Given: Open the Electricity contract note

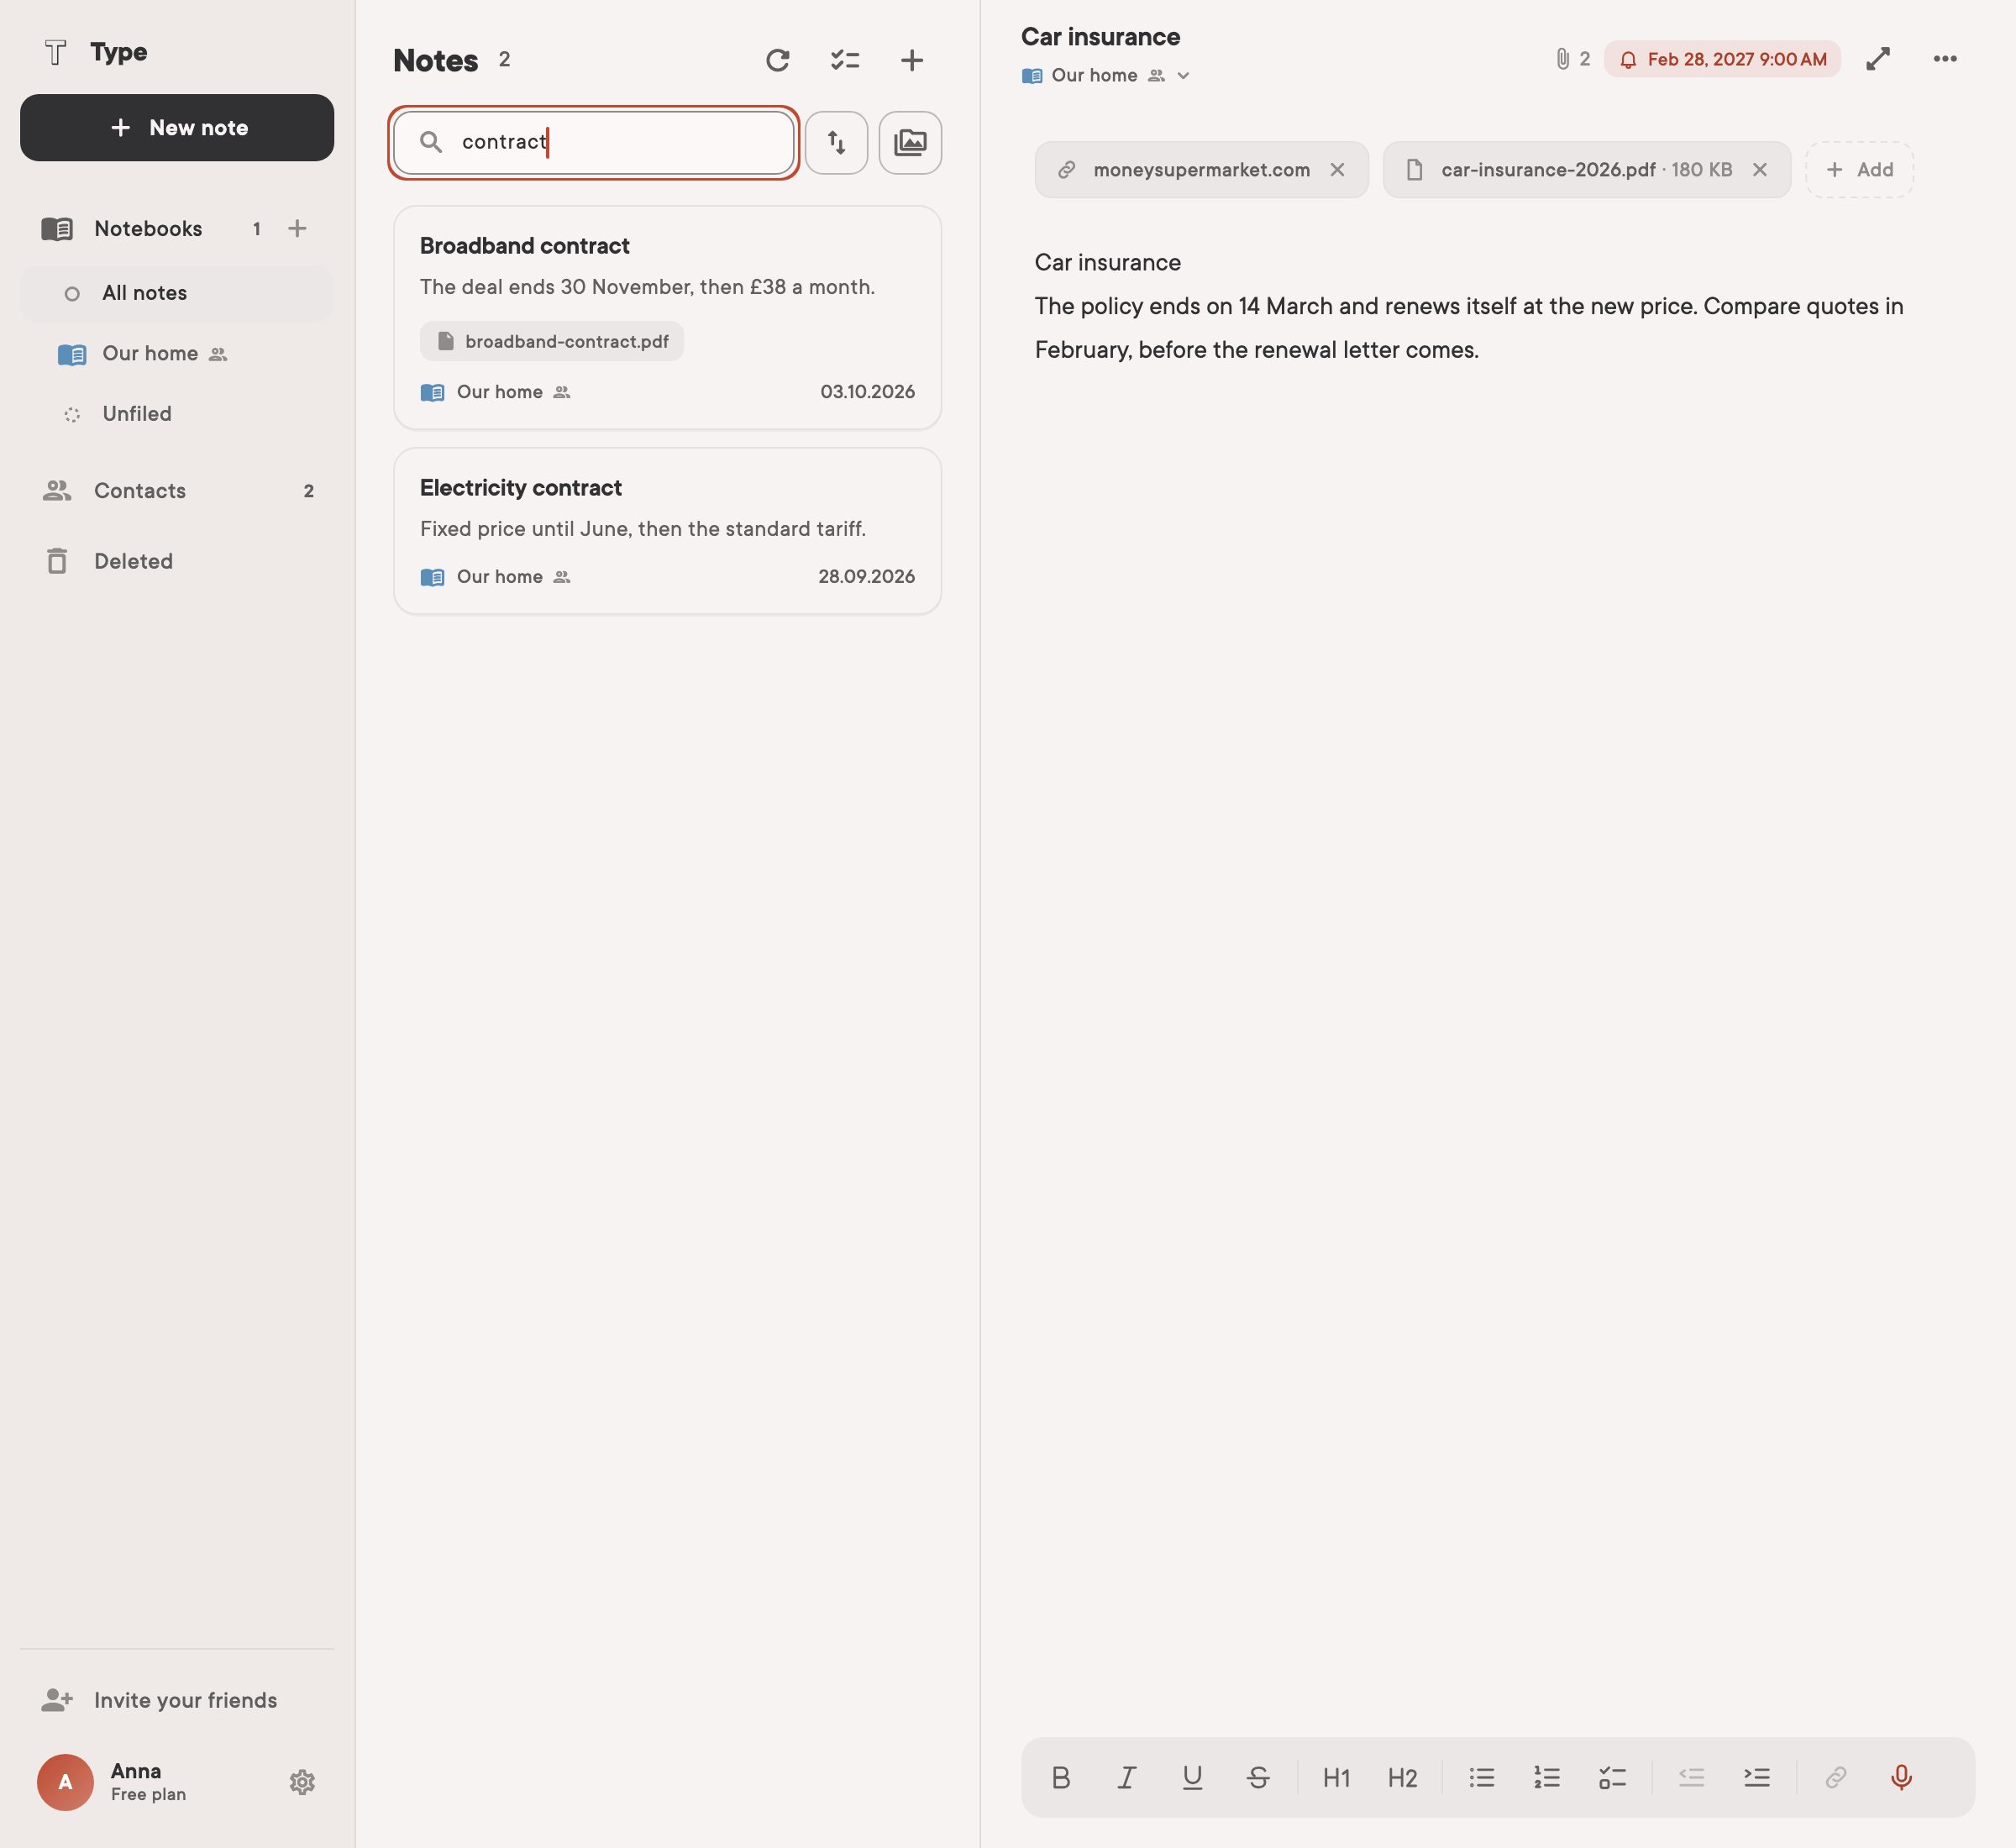Looking at the screenshot, I should pos(667,531).
